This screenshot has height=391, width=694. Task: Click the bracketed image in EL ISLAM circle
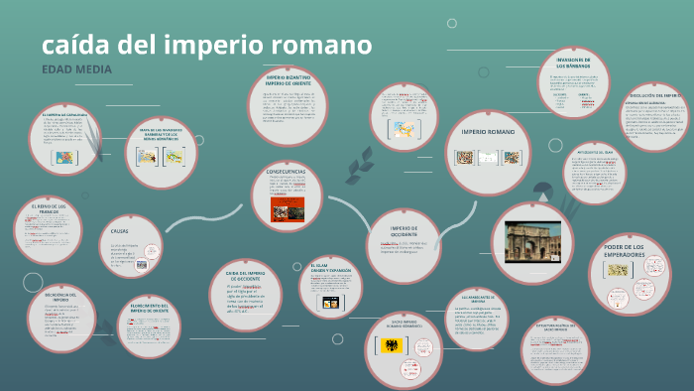[330, 303]
